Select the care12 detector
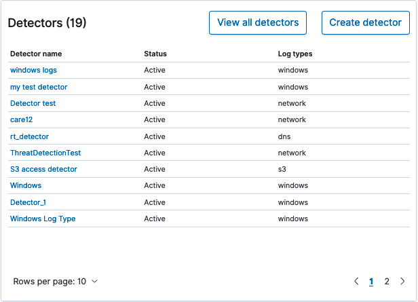Viewport: 418px width, 302px height. coord(21,119)
